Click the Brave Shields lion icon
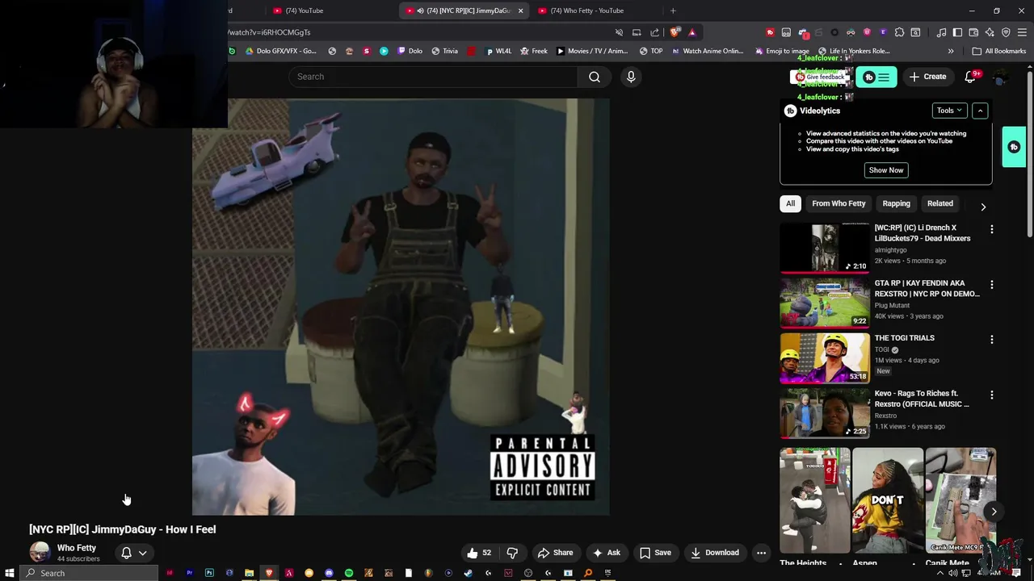 click(x=675, y=32)
